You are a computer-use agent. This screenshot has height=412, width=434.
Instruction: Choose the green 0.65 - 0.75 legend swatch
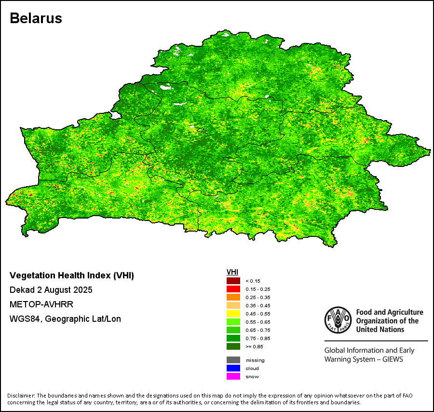233,330
